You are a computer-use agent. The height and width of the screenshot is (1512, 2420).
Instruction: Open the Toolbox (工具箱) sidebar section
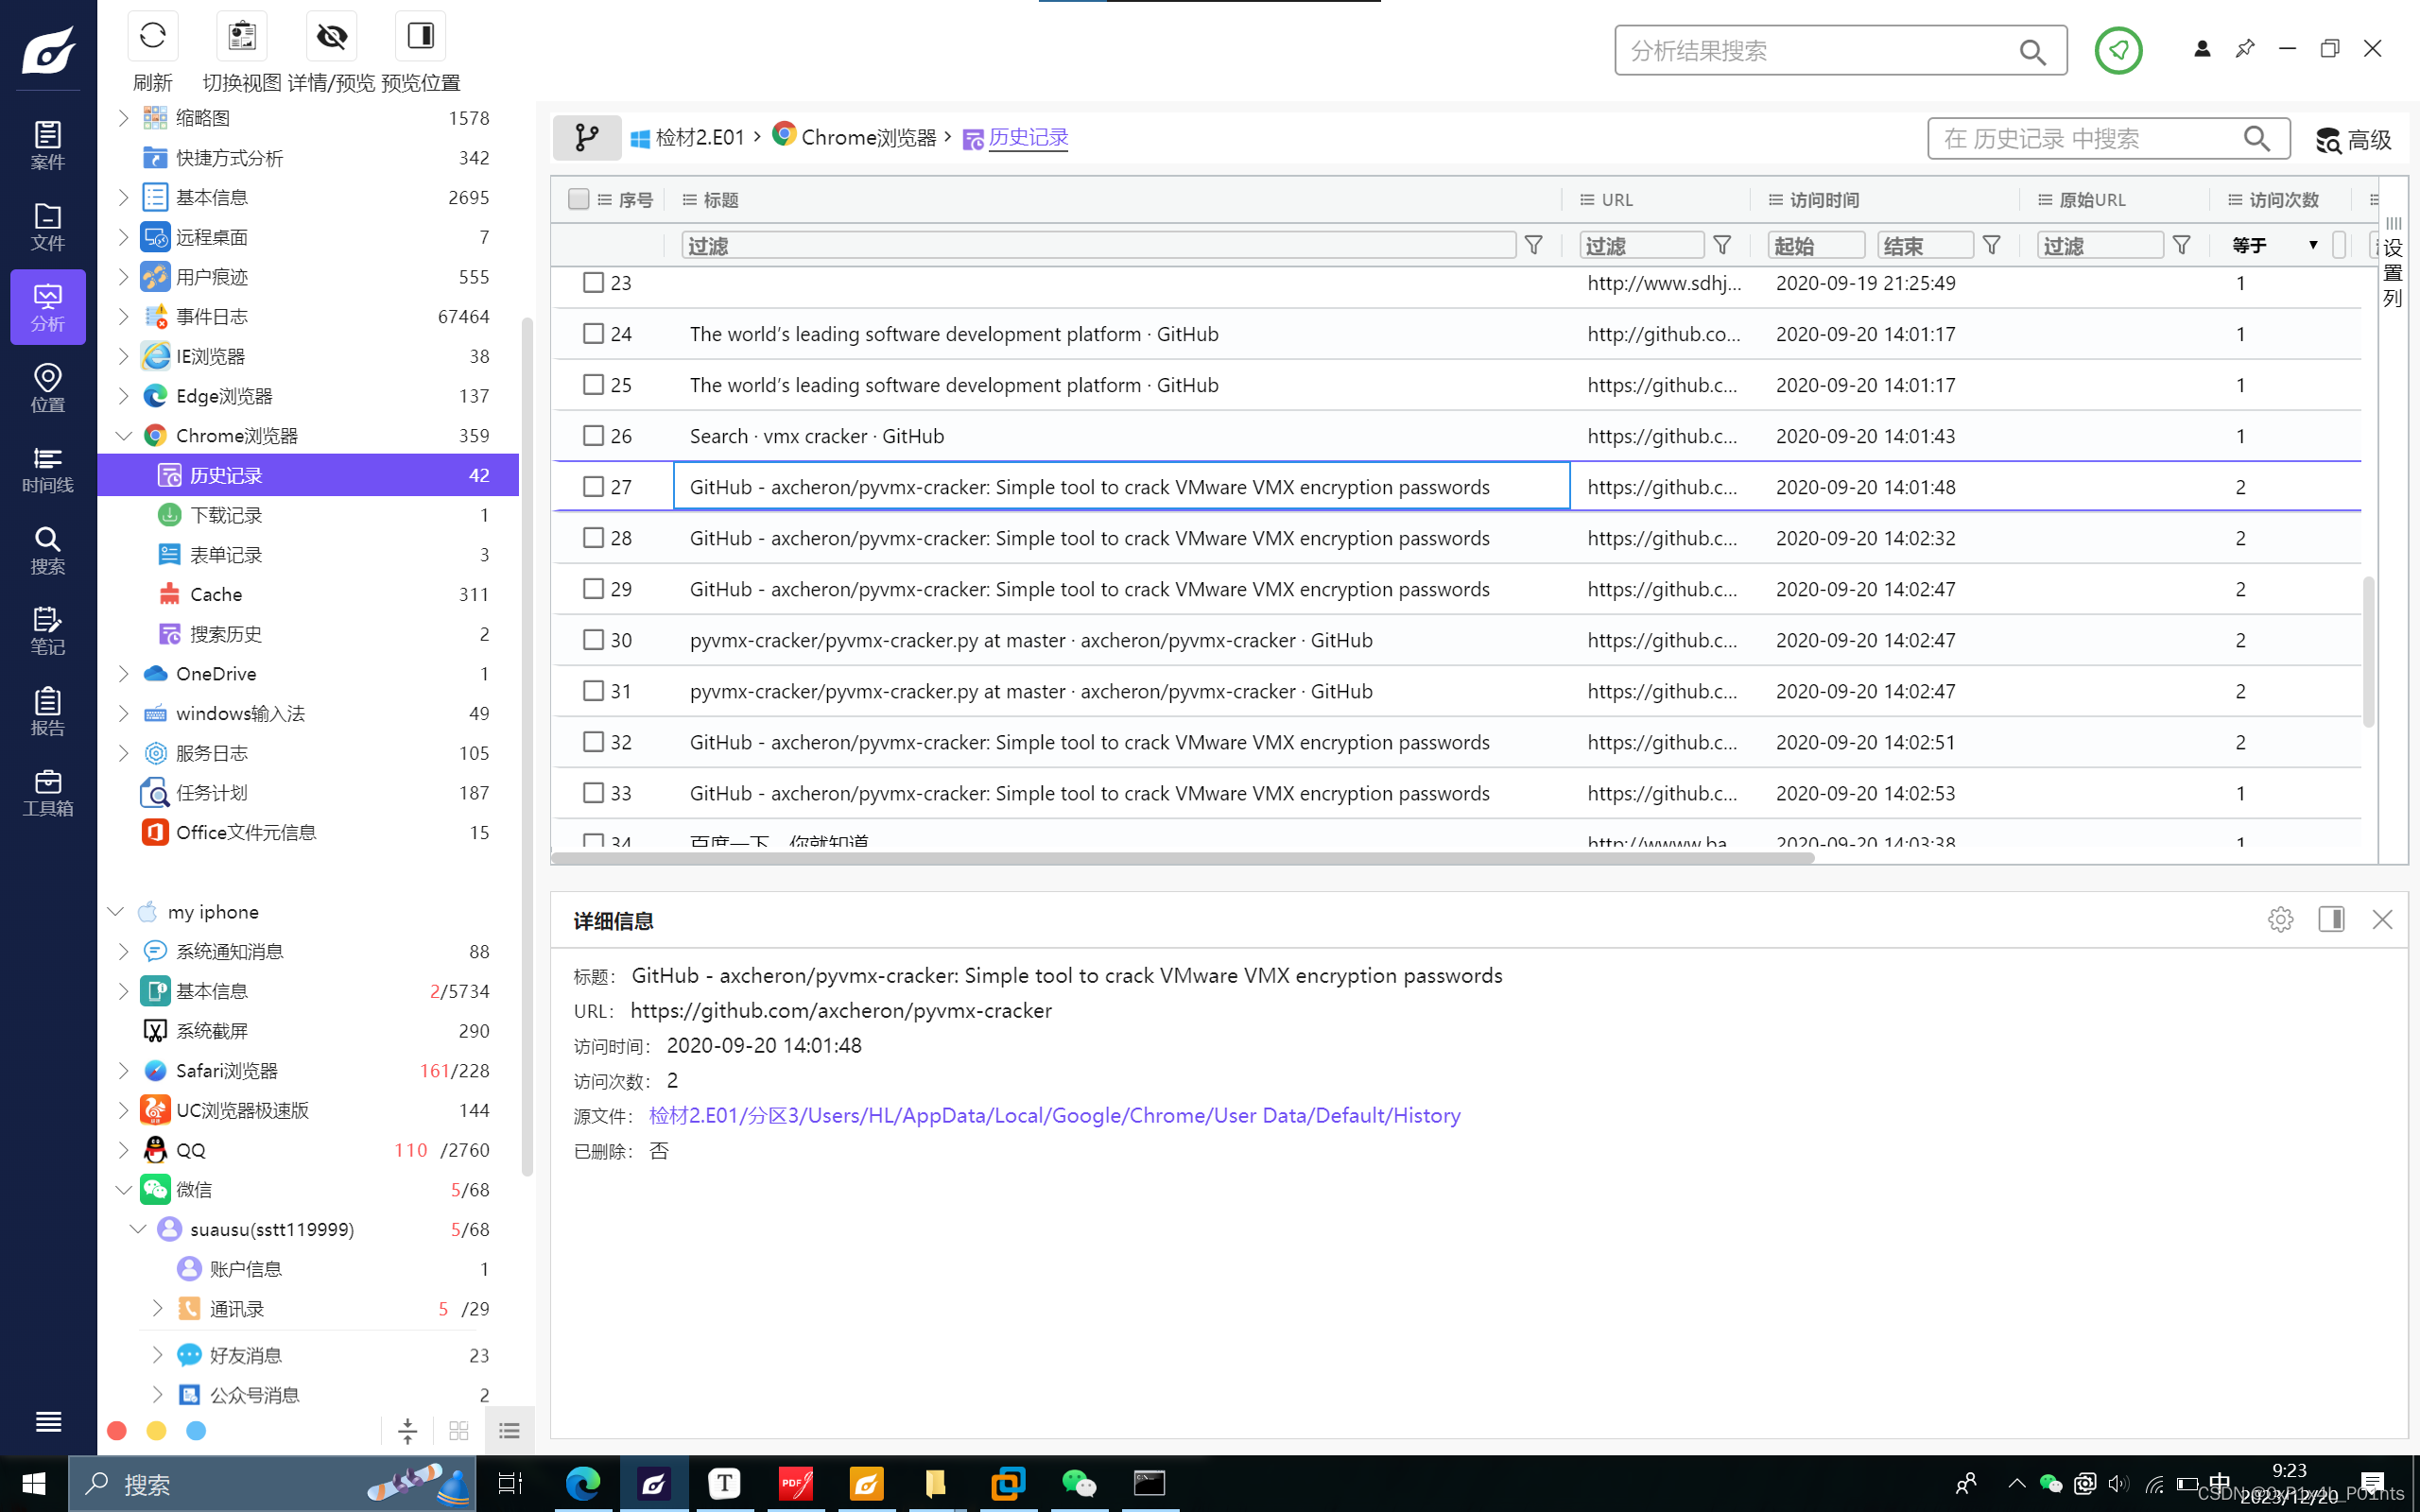tap(48, 793)
